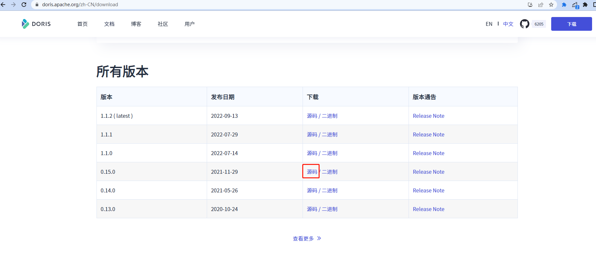The width and height of the screenshot is (596, 267).
Task: Click the date 2022-07-14
Action: click(x=224, y=153)
